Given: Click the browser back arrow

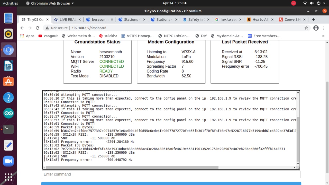Looking at the screenshot, I should coord(22,28).
